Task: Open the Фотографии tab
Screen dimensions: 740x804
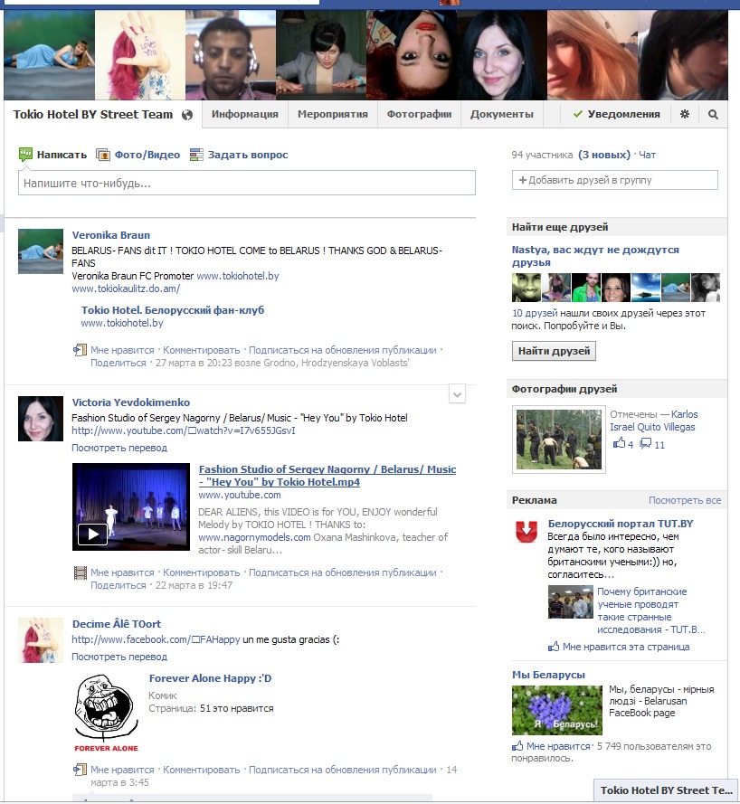Action: (x=419, y=114)
